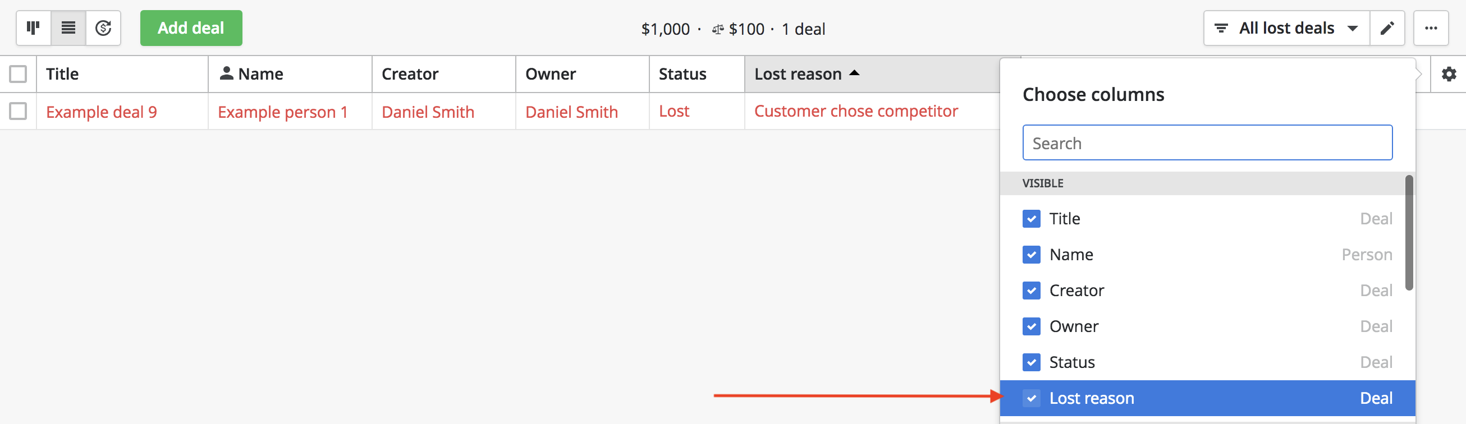Open the forecast view icon

[103, 28]
